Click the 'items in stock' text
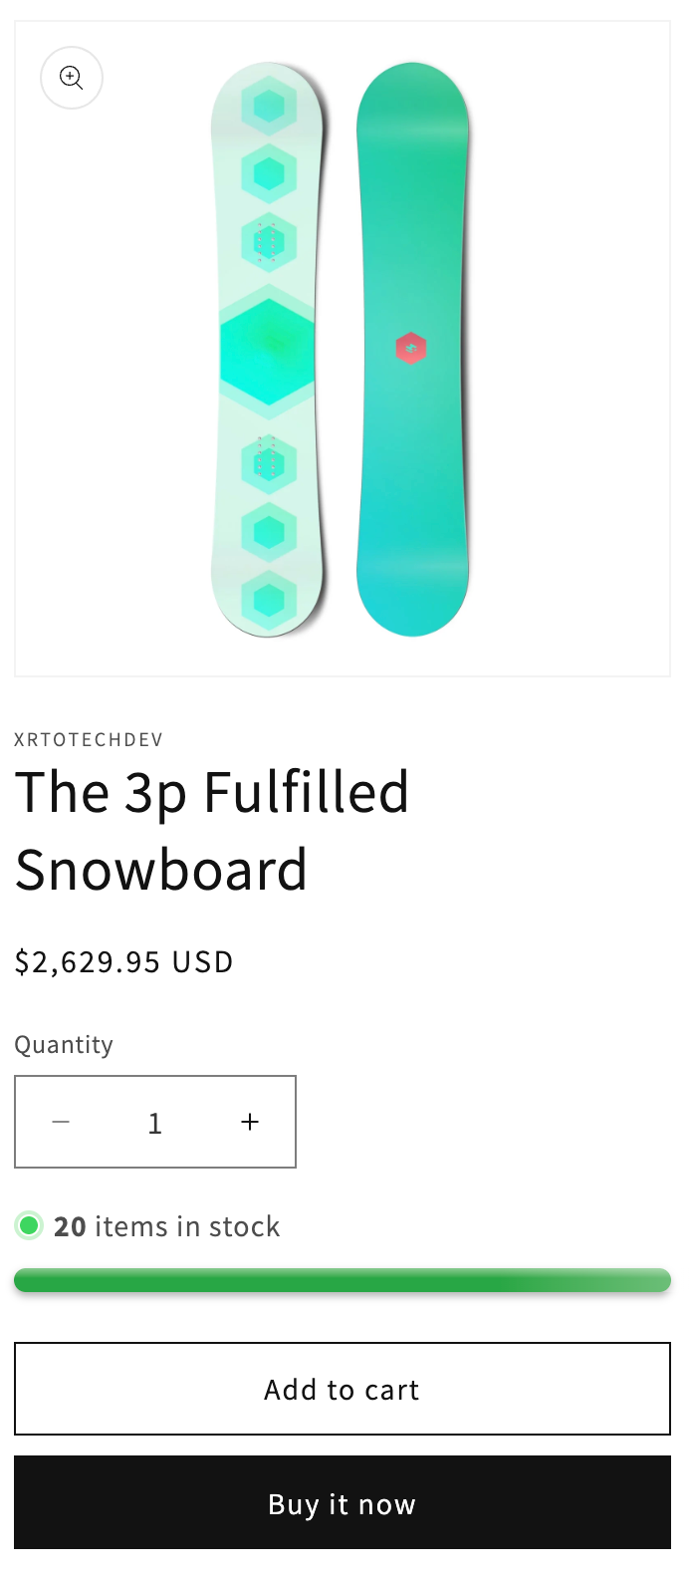691x1576 pixels. point(187,1226)
